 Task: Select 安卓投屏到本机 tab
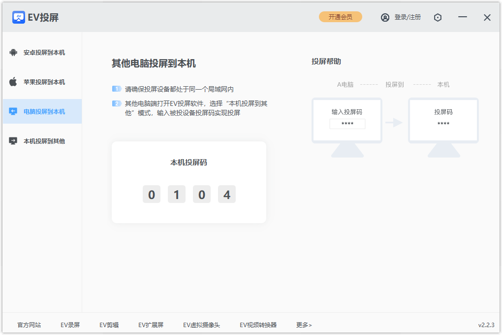(42, 53)
